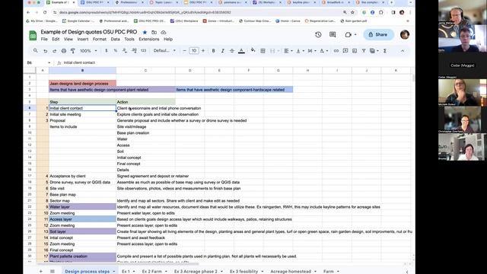Click the print icon in toolbar

click(x=64, y=51)
